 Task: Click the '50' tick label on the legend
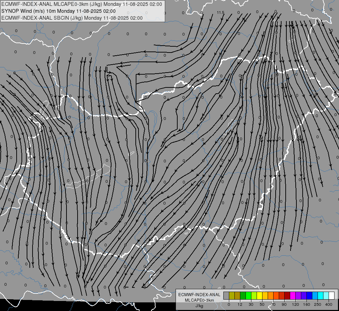(262, 304)
